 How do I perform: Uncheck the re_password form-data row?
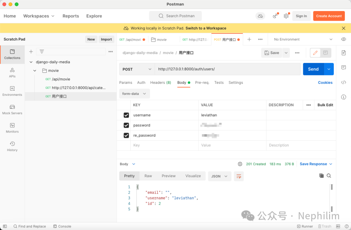(126, 135)
